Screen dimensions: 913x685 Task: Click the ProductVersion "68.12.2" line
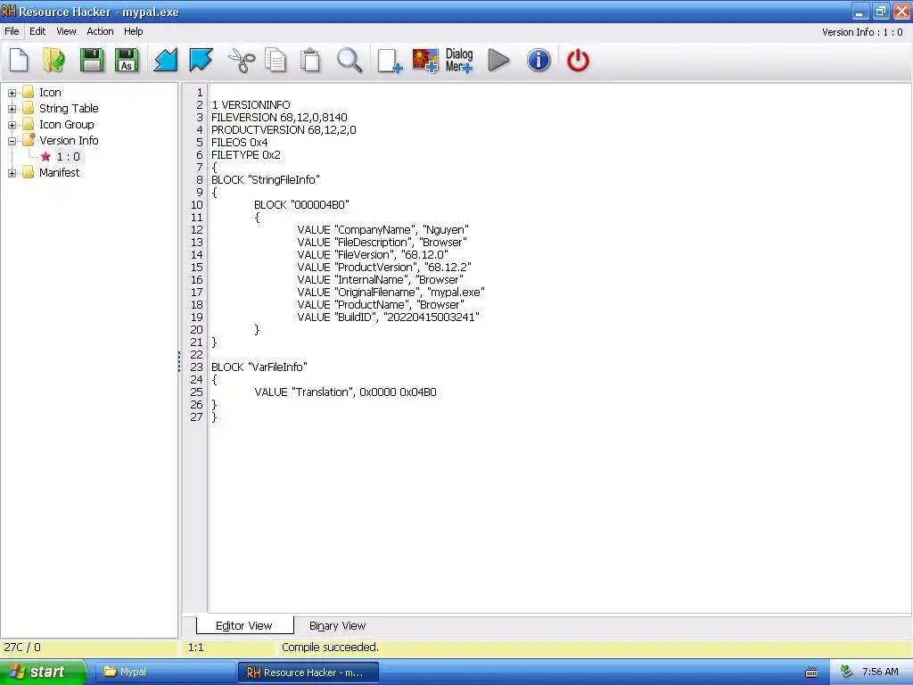(383, 267)
